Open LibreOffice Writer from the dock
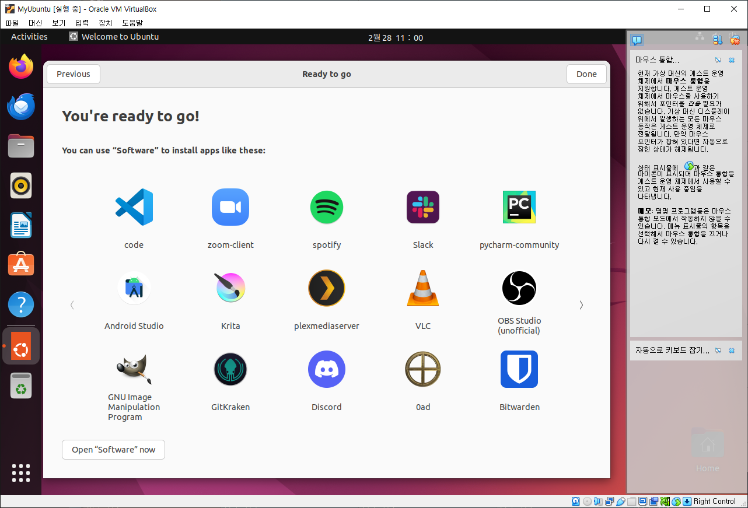The image size is (748, 508). (21, 225)
